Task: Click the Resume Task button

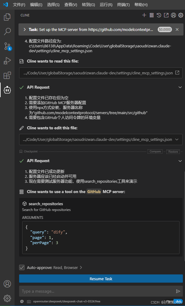Action: click(x=101, y=279)
